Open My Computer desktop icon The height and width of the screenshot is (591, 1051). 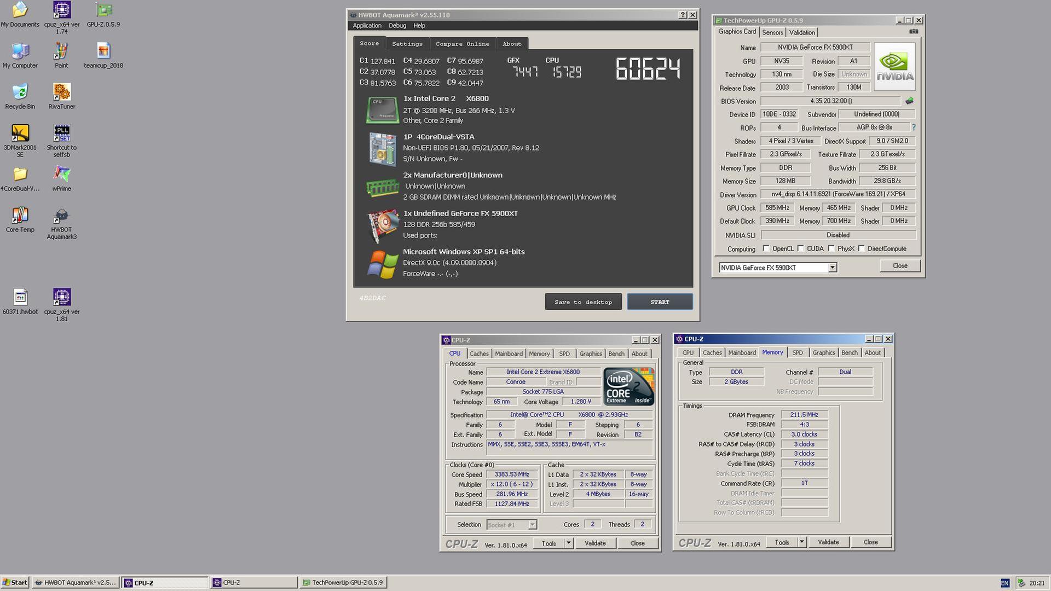[20, 55]
